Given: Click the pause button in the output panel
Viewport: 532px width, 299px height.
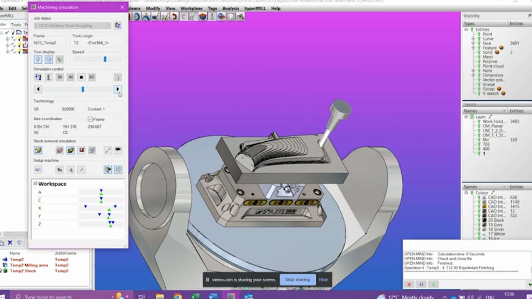Looking at the screenshot, I should 421,285.
